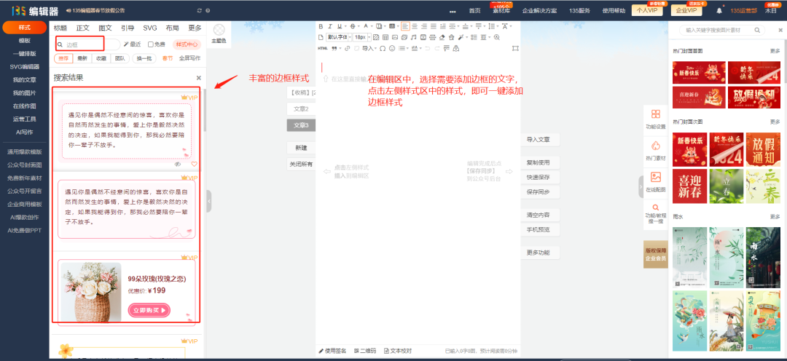The height and width of the screenshot is (361, 787).
Task: Open notifications bell icon
Action: tap(719, 10)
